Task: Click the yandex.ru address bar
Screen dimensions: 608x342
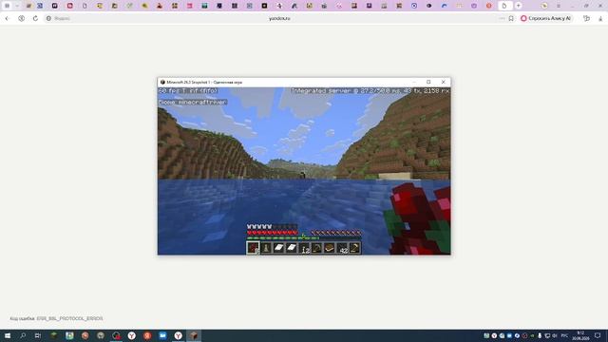Action: coord(279,18)
